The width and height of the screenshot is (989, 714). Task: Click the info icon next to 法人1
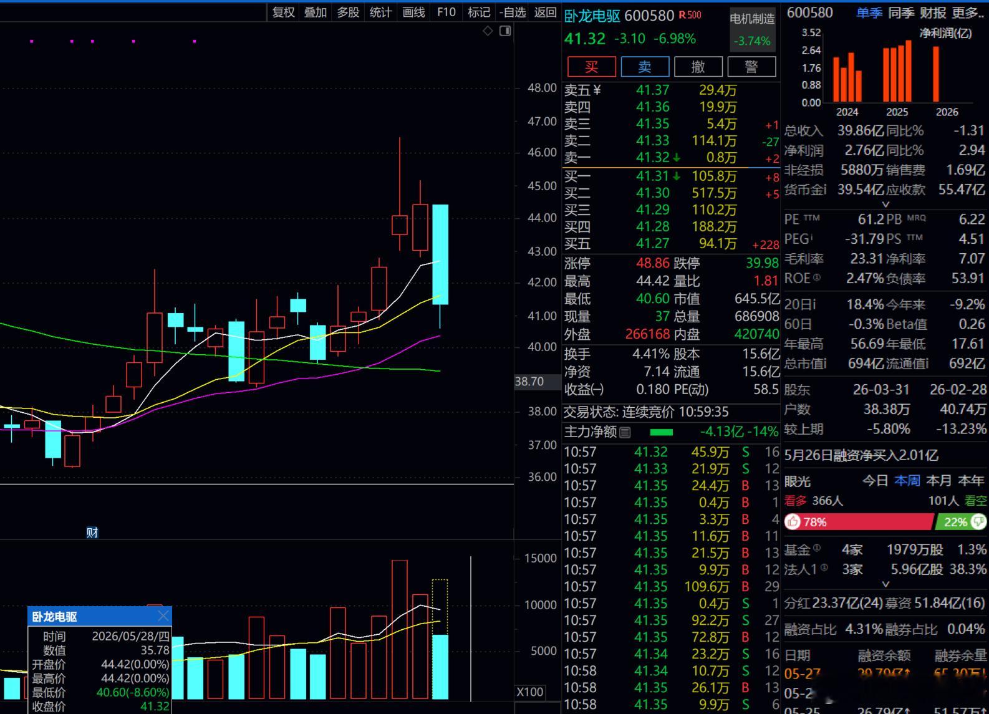[x=825, y=567]
